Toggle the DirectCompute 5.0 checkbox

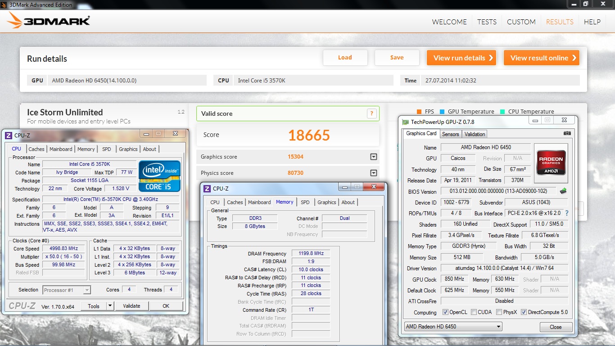pyautogui.click(x=524, y=312)
